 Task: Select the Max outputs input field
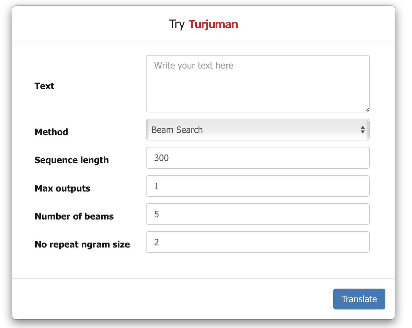click(258, 186)
